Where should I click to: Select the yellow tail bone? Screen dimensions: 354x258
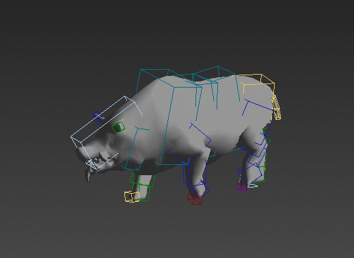point(276,107)
